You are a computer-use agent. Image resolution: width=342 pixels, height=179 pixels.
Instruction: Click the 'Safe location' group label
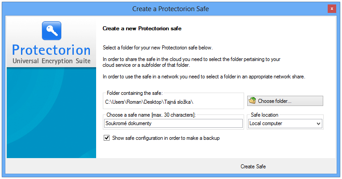(x=264, y=115)
